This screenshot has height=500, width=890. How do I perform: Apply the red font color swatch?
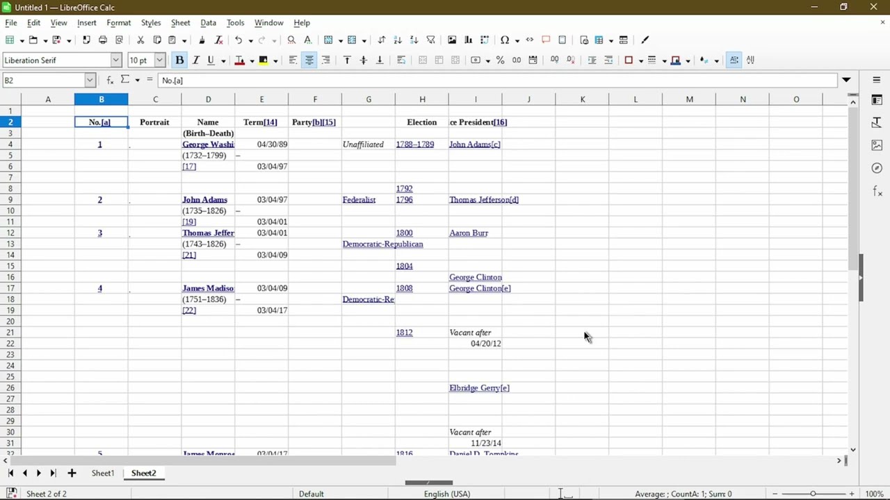[x=240, y=60]
